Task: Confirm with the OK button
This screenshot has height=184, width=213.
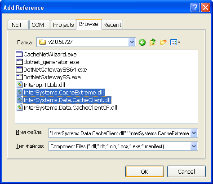Action: [145, 171]
